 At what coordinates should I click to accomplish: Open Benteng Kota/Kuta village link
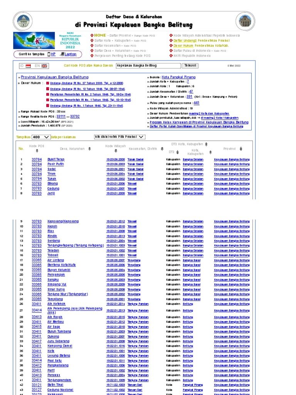tap(61, 265)
